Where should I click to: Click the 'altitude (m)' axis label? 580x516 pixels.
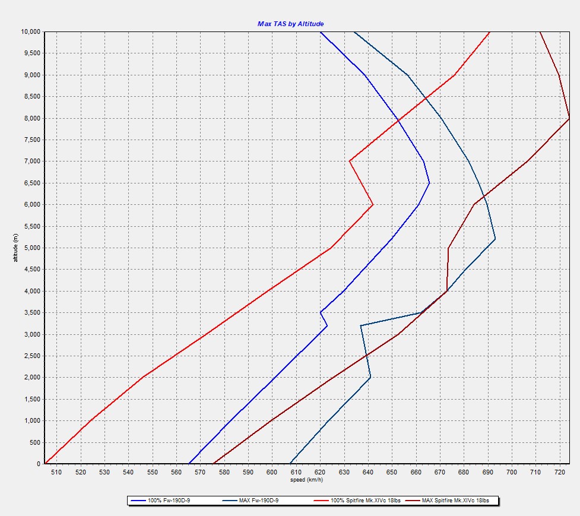[x=15, y=248]
